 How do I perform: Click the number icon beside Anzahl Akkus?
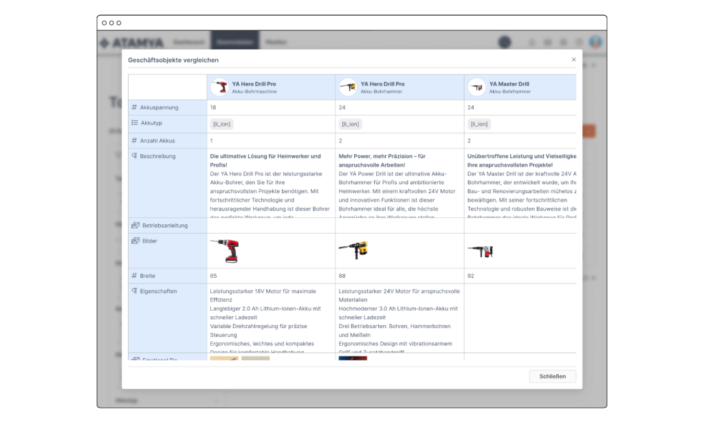[x=134, y=140]
